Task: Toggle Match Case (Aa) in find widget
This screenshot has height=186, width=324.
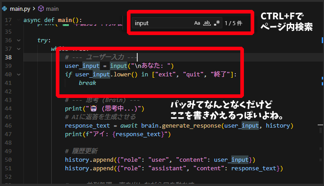Action: coord(197,23)
